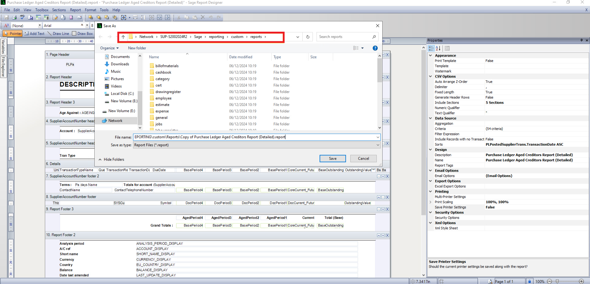Collapse the CSV Options property group

pos(431,77)
